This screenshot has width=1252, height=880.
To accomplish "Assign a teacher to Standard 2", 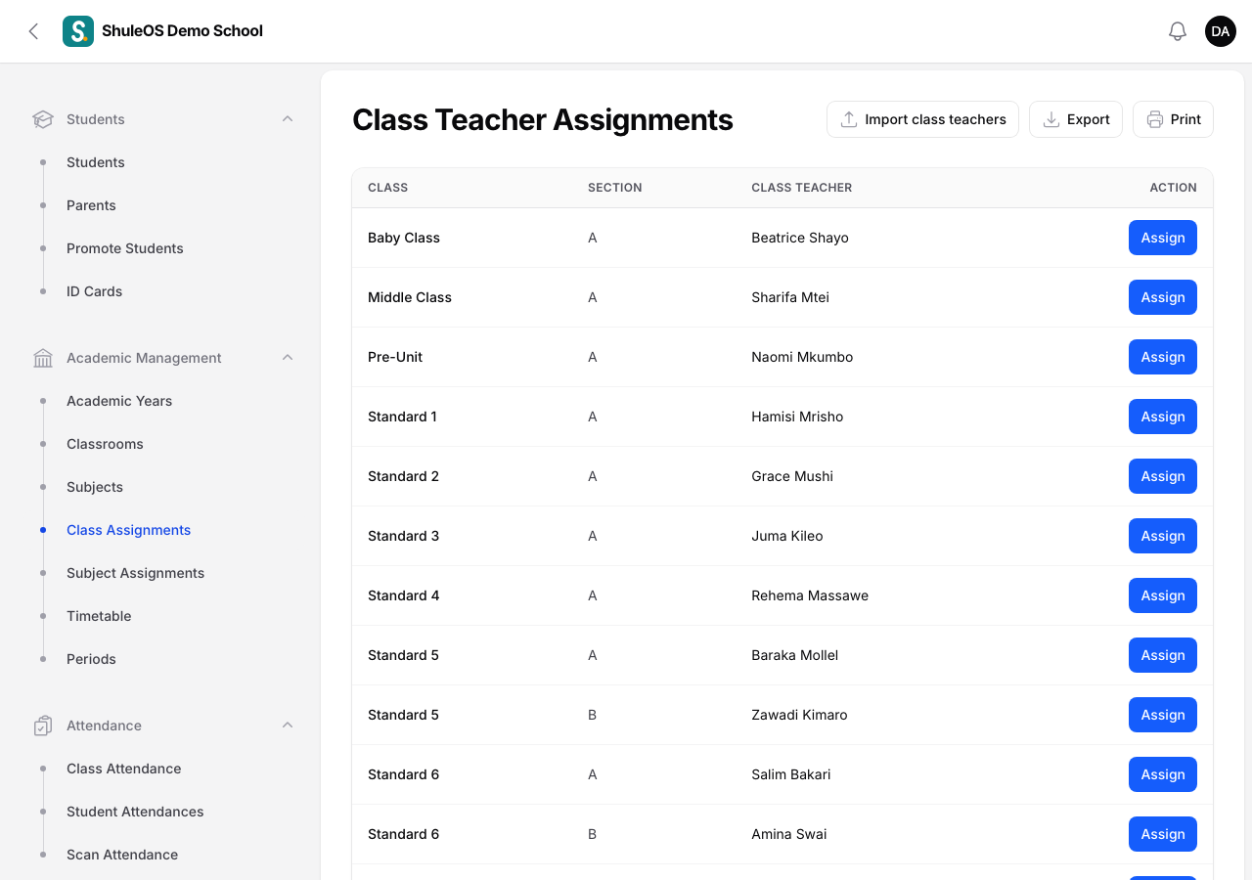I will point(1163,476).
